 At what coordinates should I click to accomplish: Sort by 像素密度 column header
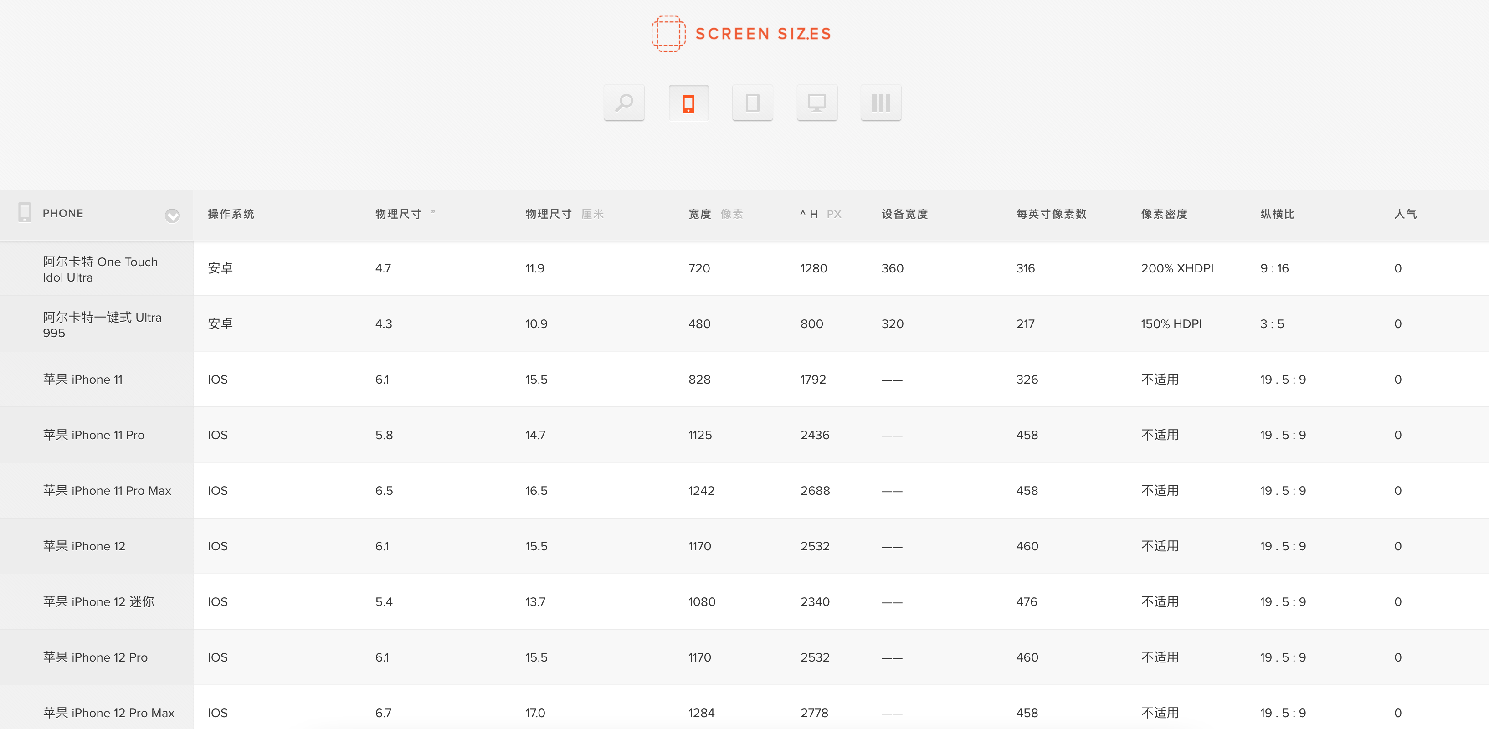click(x=1164, y=214)
